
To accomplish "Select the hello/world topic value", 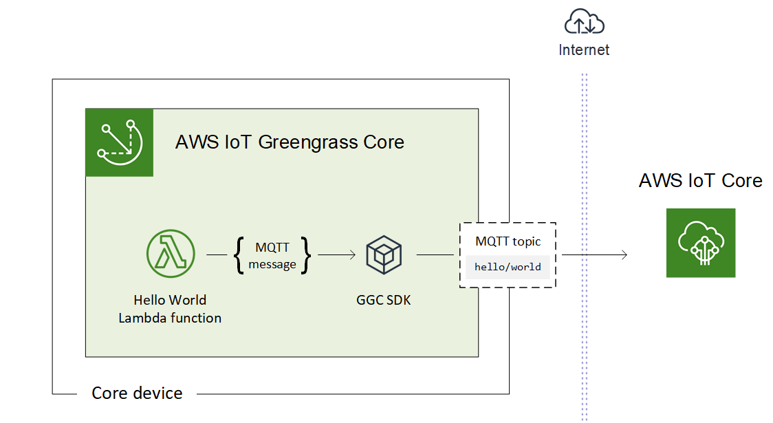I will pyautogui.click(x=508, y=267).
